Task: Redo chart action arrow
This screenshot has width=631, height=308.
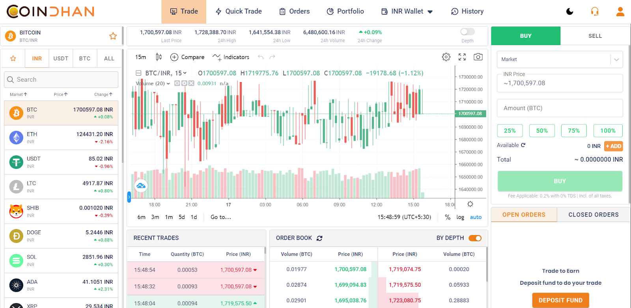Action: click(272, 57)
